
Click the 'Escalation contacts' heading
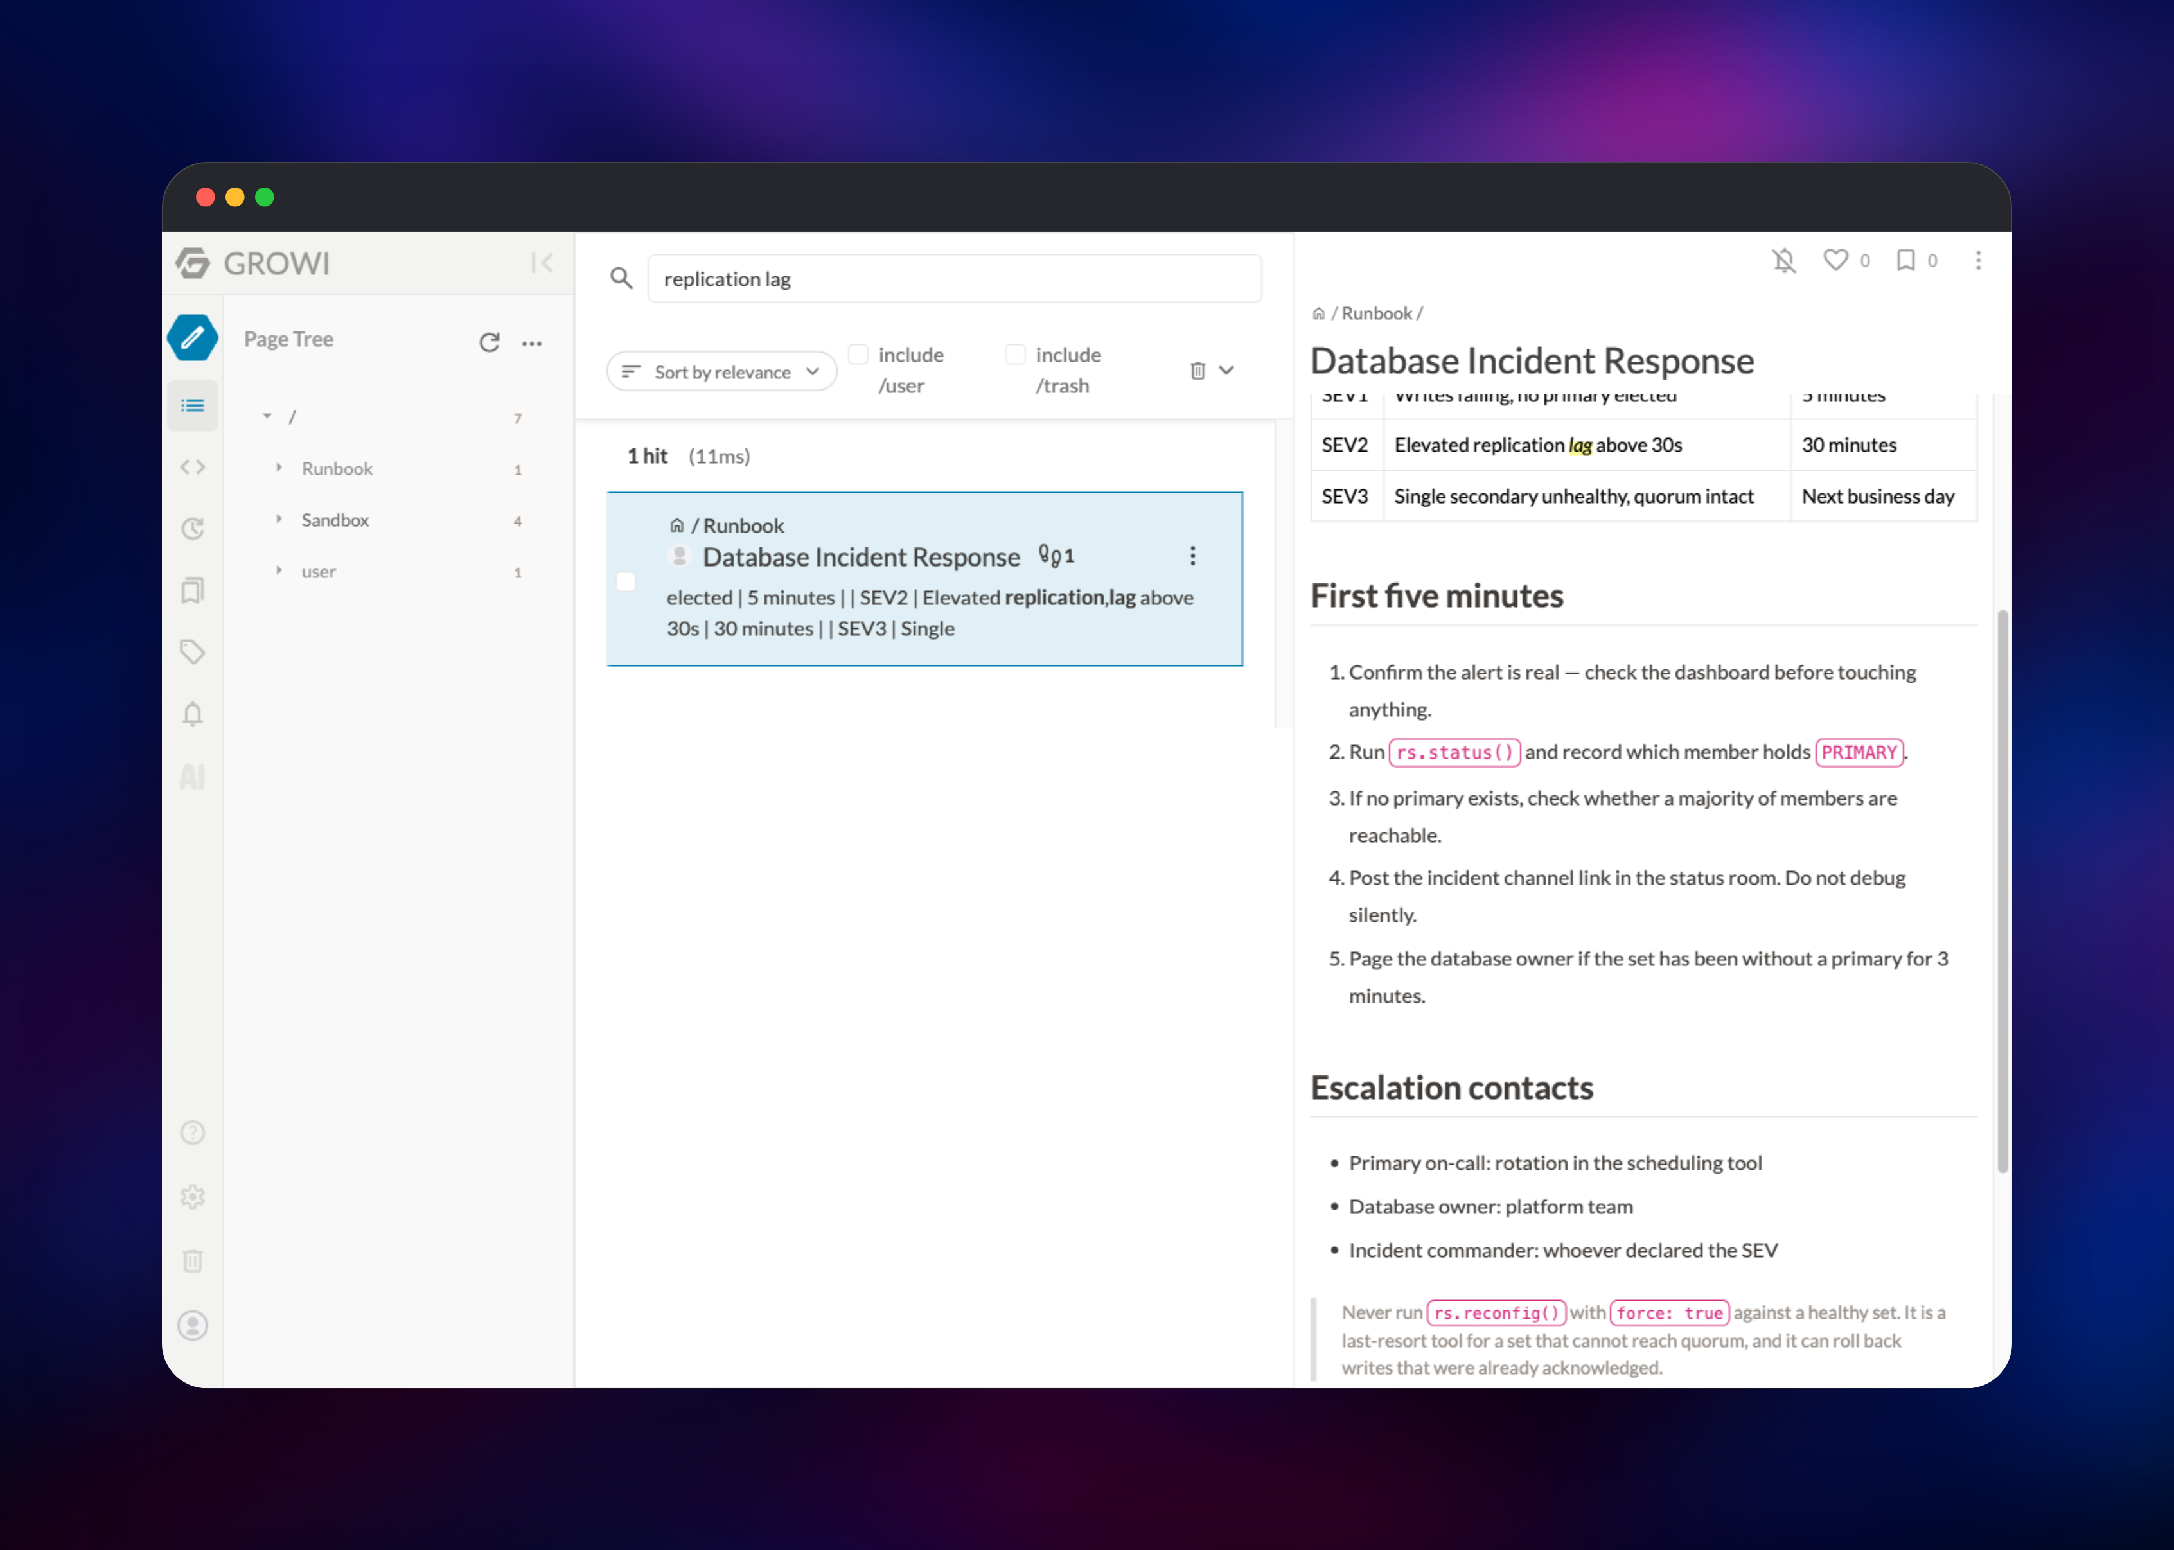[1451, 1087]
